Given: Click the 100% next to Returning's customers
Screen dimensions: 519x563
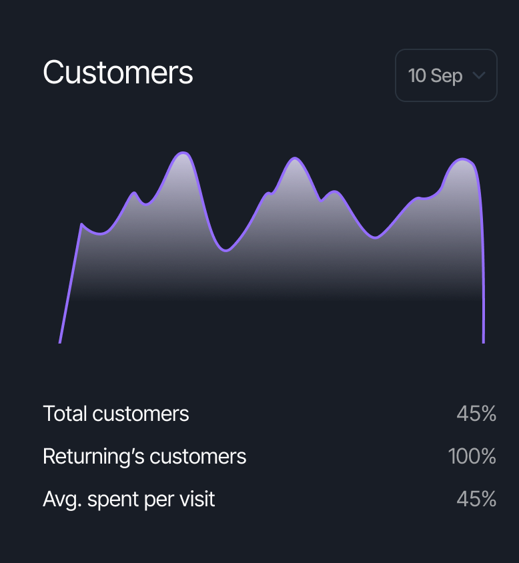Looking at the screenshot, I should 472,456.
